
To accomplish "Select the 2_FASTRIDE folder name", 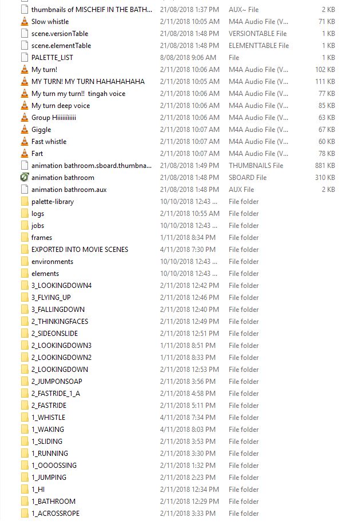I will click(x=49, y=406).
